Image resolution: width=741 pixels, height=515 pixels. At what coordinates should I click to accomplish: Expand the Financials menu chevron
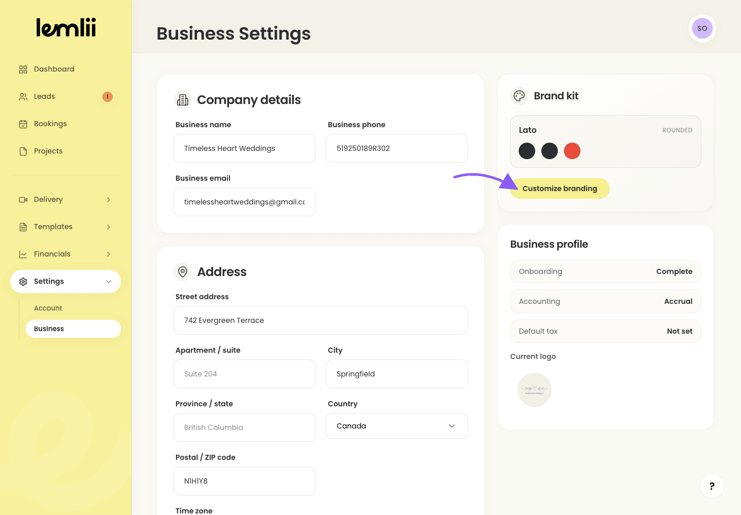point(109,254)
